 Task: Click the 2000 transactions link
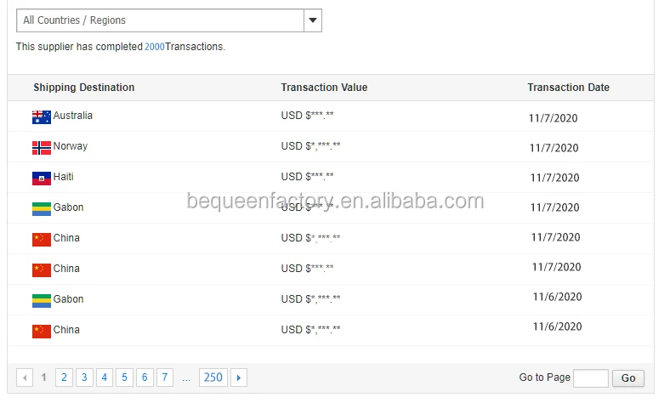[154, 47]
